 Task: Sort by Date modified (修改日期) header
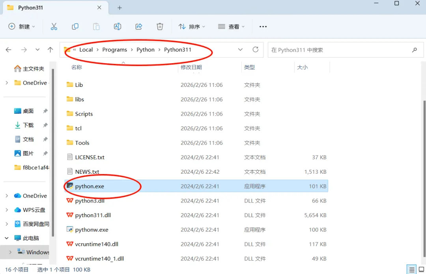click(x=191, y=67)
